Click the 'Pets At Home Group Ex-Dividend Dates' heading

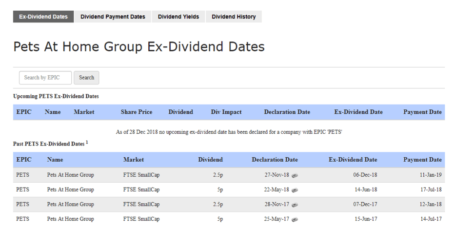tap(139, 47)
